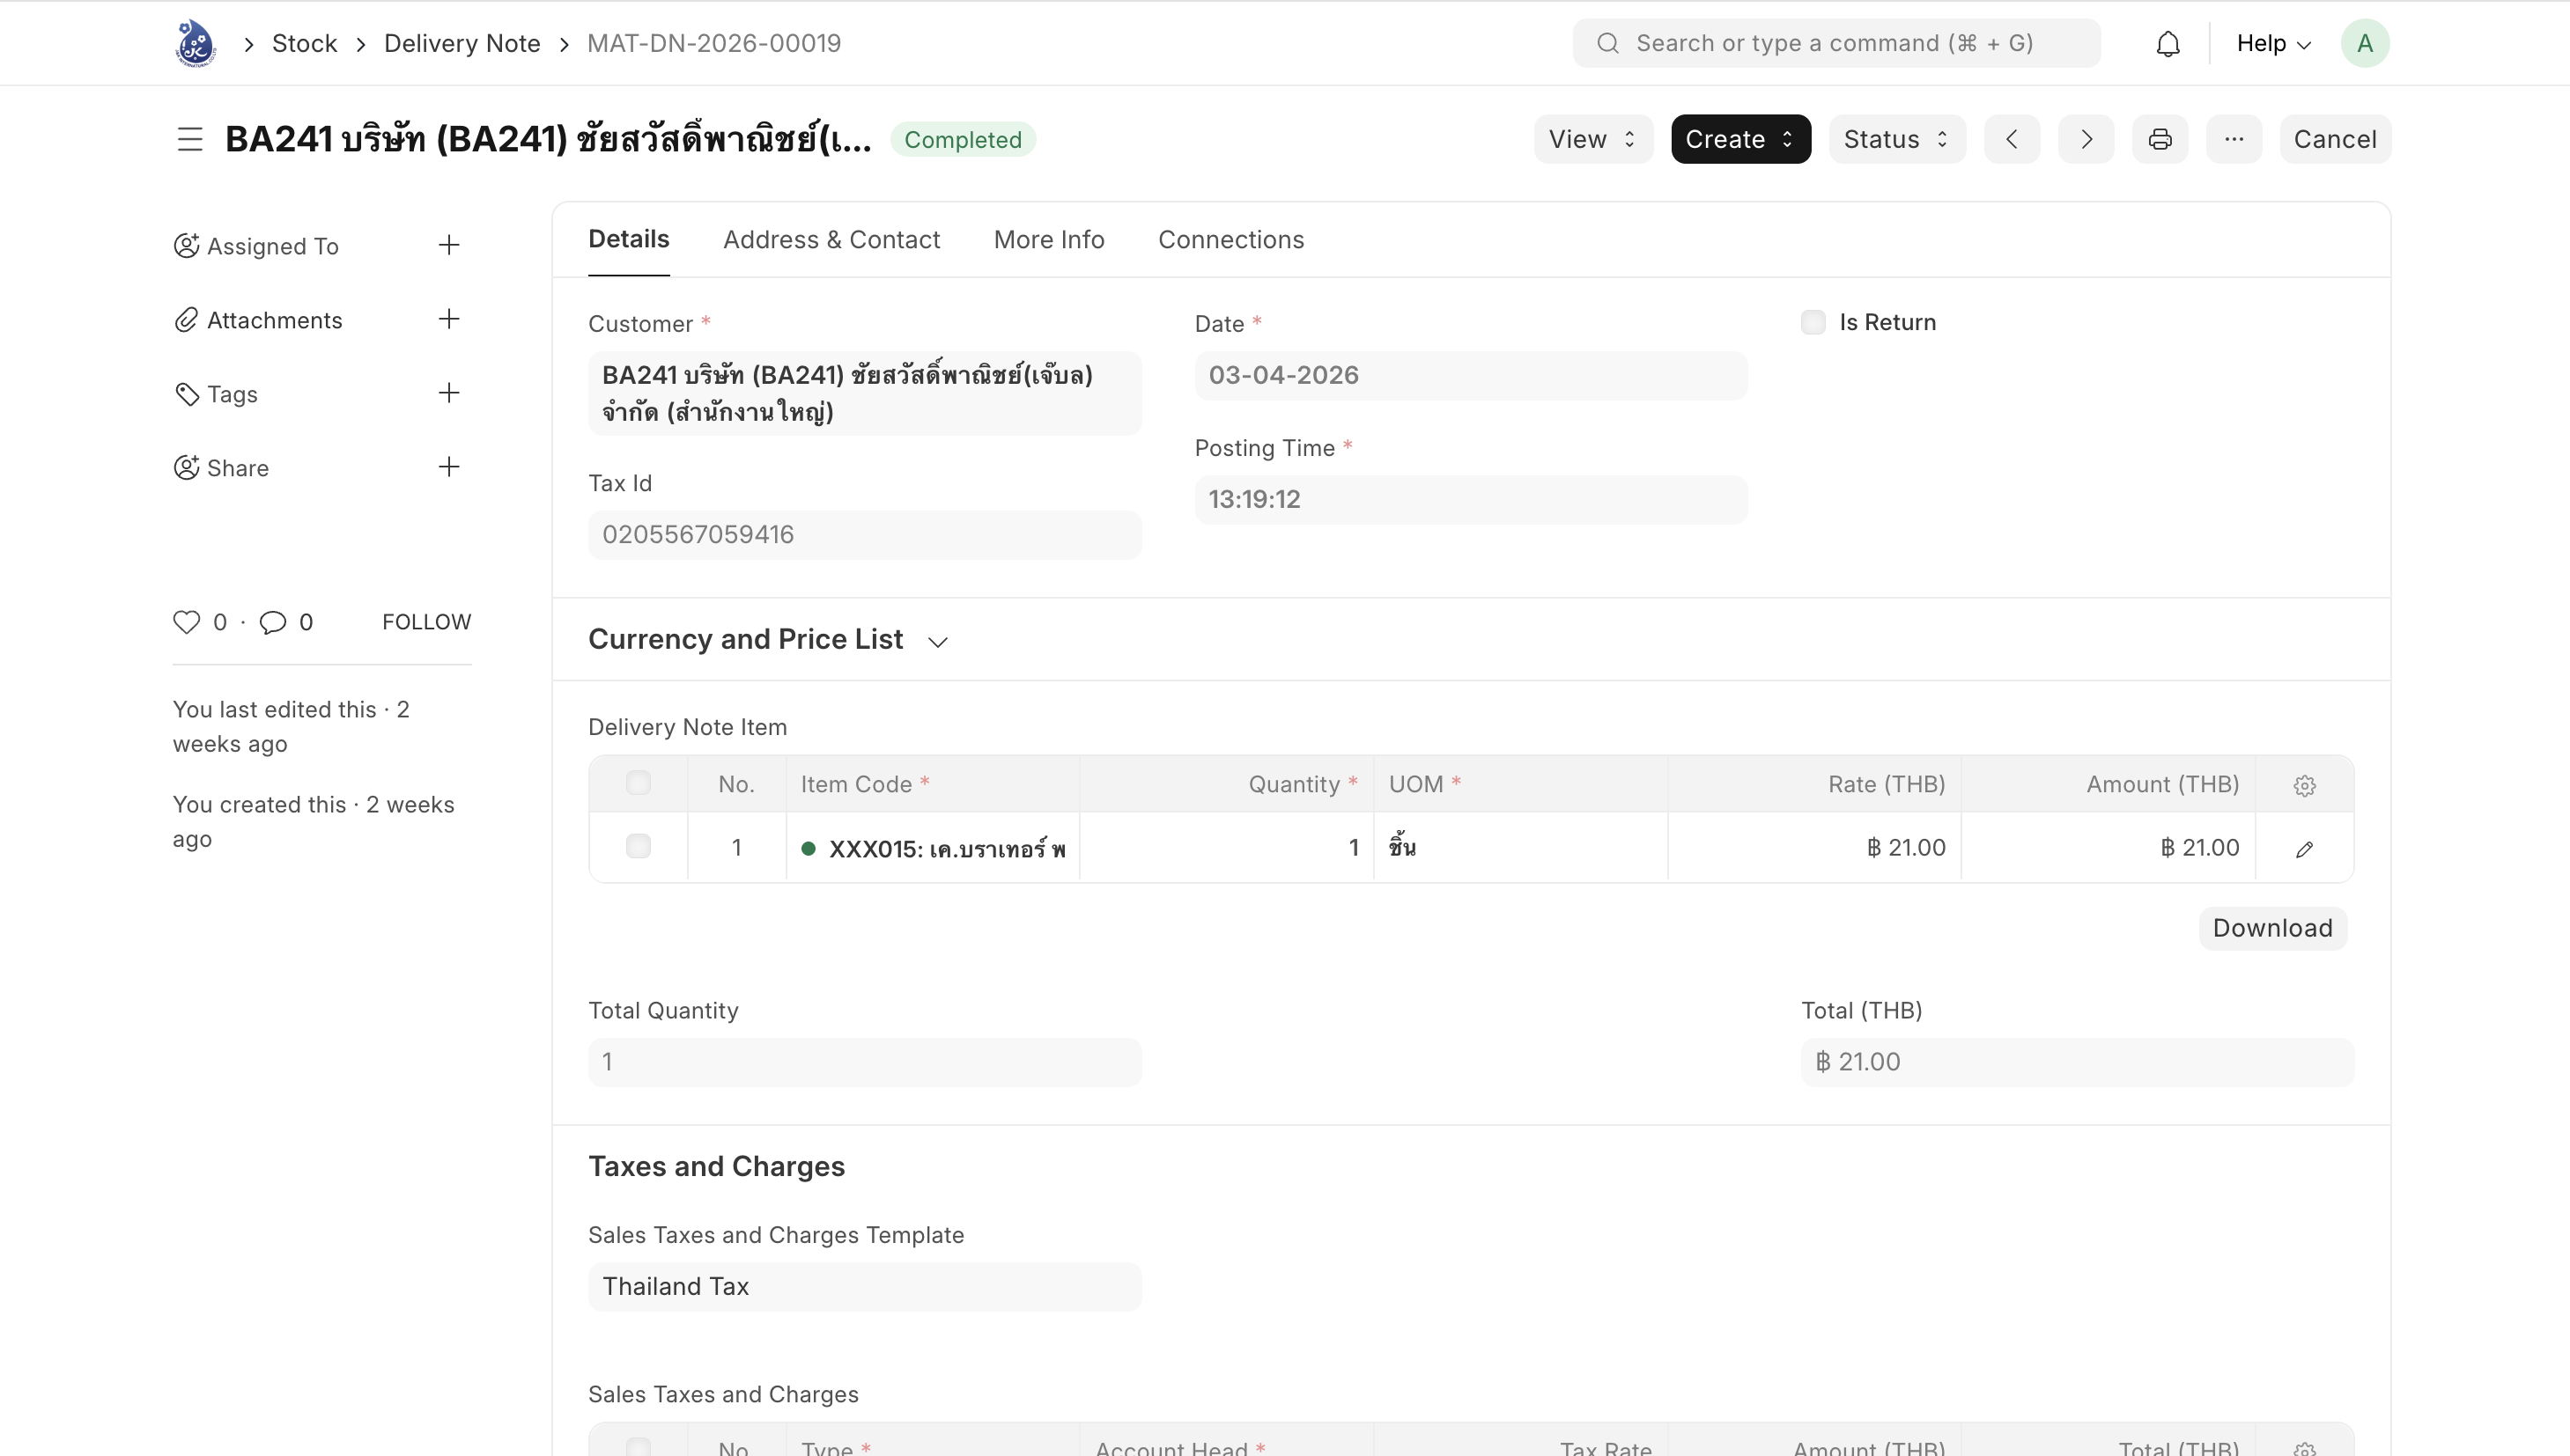Toggle the sidebar hamburger menu
This screenshot has width=2570, height=1456.
coord(190,139)
